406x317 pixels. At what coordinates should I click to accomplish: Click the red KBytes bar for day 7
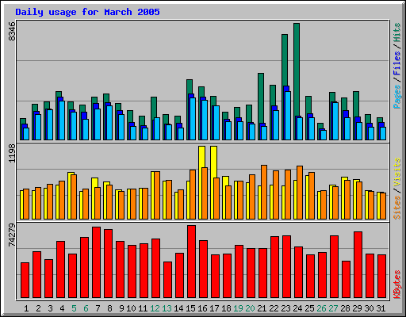pyautogui.click(x=96, y=262)
